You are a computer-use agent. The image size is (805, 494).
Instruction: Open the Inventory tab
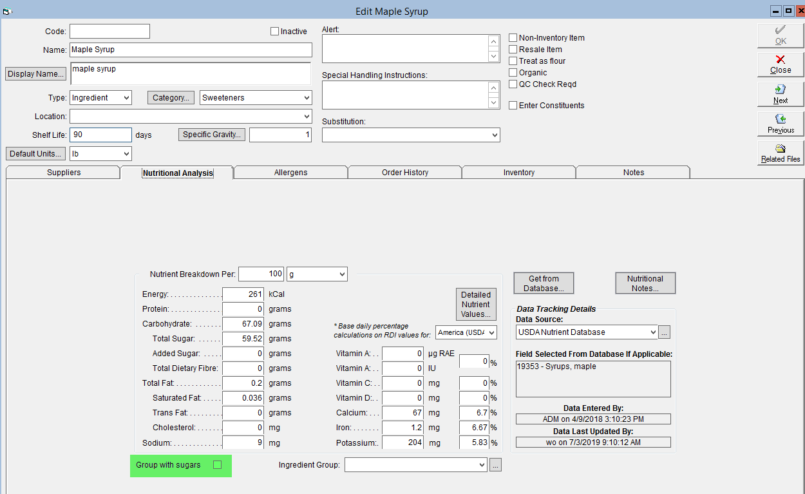click(x=519, y=173)
